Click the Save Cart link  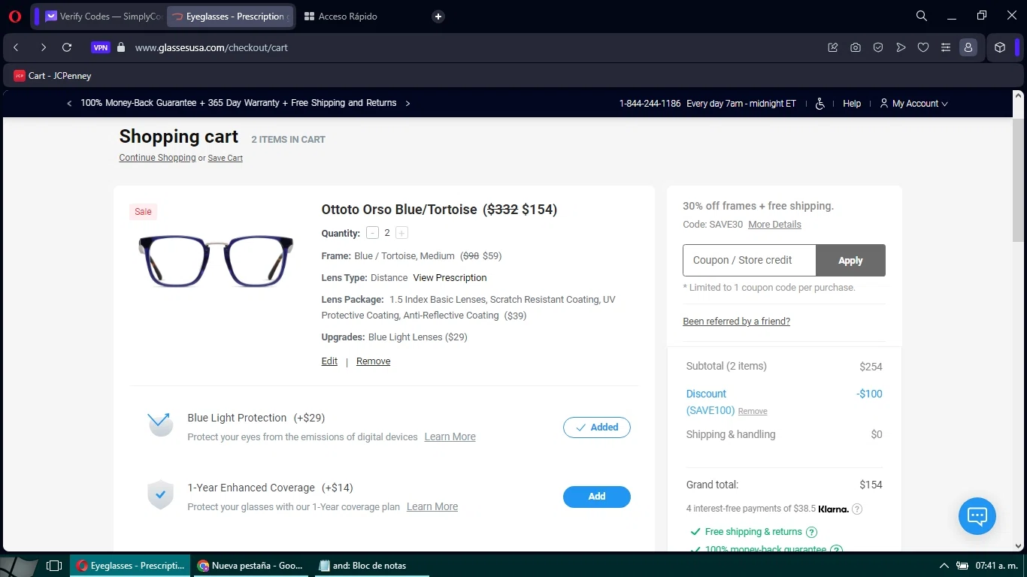click(225, 158)
